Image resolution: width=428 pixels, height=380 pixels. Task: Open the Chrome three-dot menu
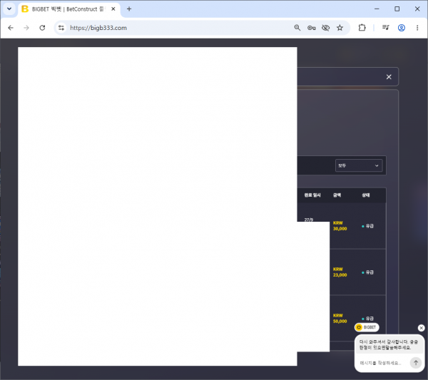pyautogui.click(x=417, y=28)
